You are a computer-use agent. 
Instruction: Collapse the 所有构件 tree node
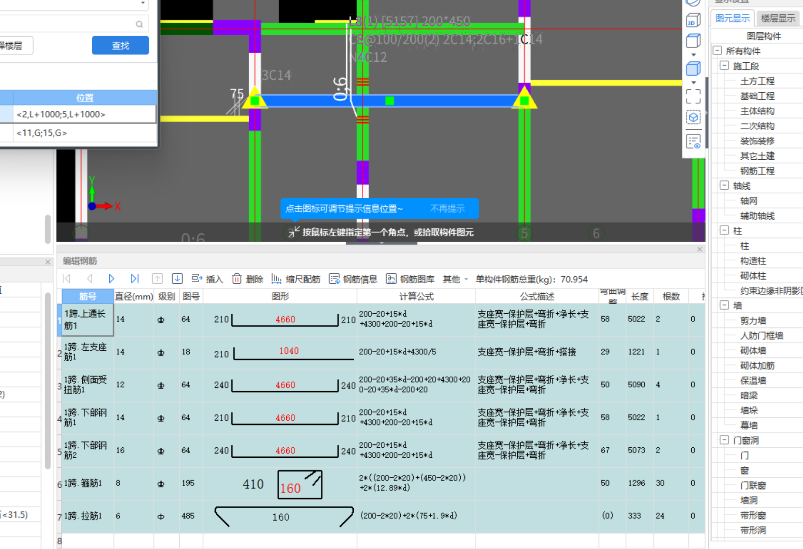[717, 50]
